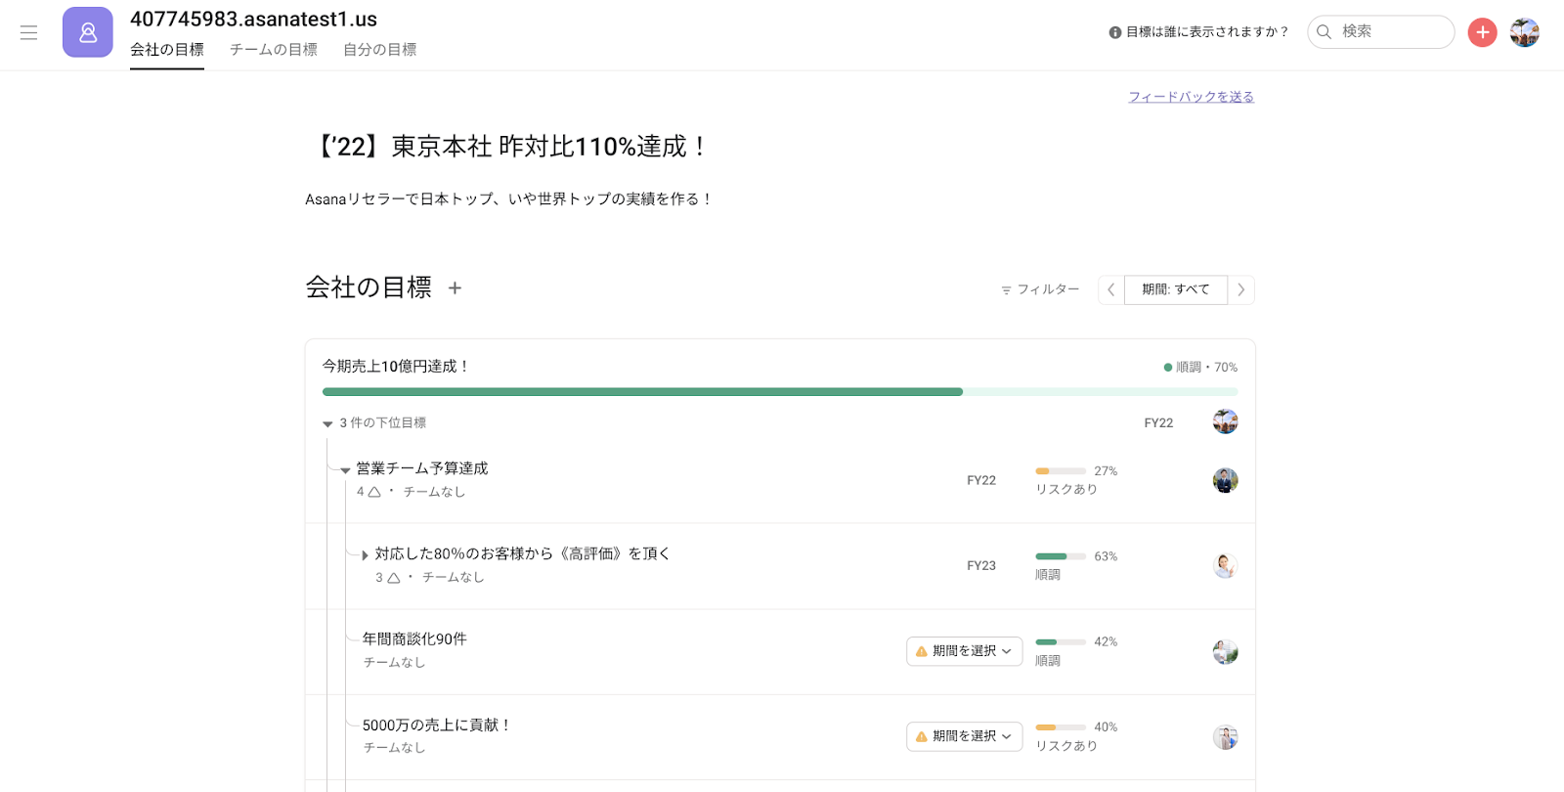Click warning icon in 年間商談化90件 period selector
The height and width of the screenshot is (792, 1564).
(x=921, y=651)
